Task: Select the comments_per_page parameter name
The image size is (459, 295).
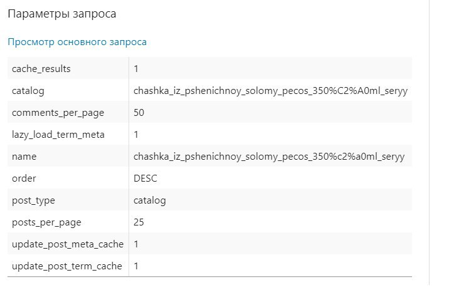Action: (58, 113)
